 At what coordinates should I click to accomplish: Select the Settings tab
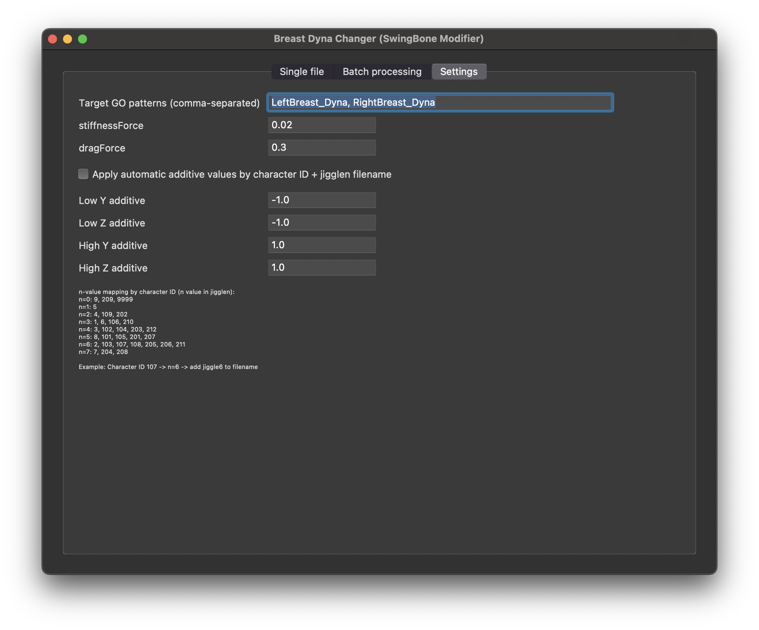[x=459, y=72]
